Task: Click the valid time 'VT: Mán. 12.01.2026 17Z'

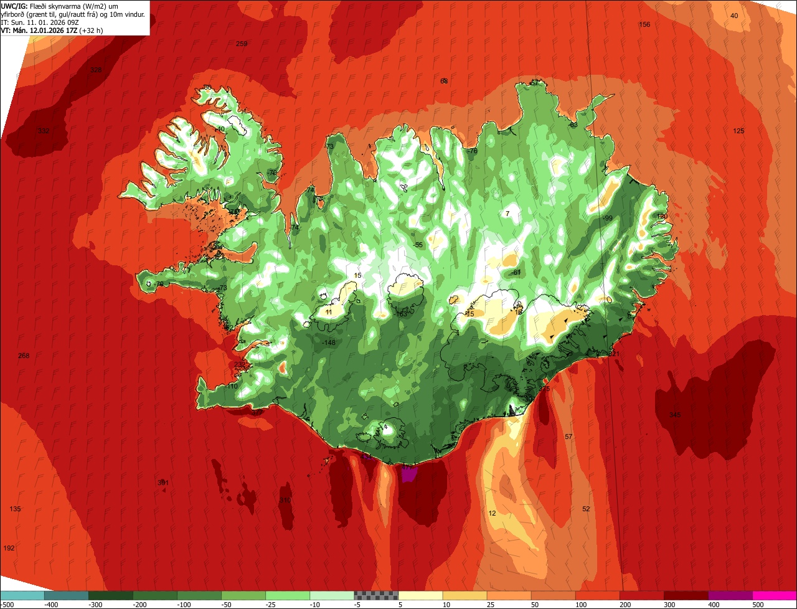Action: (x=39, y=30)
